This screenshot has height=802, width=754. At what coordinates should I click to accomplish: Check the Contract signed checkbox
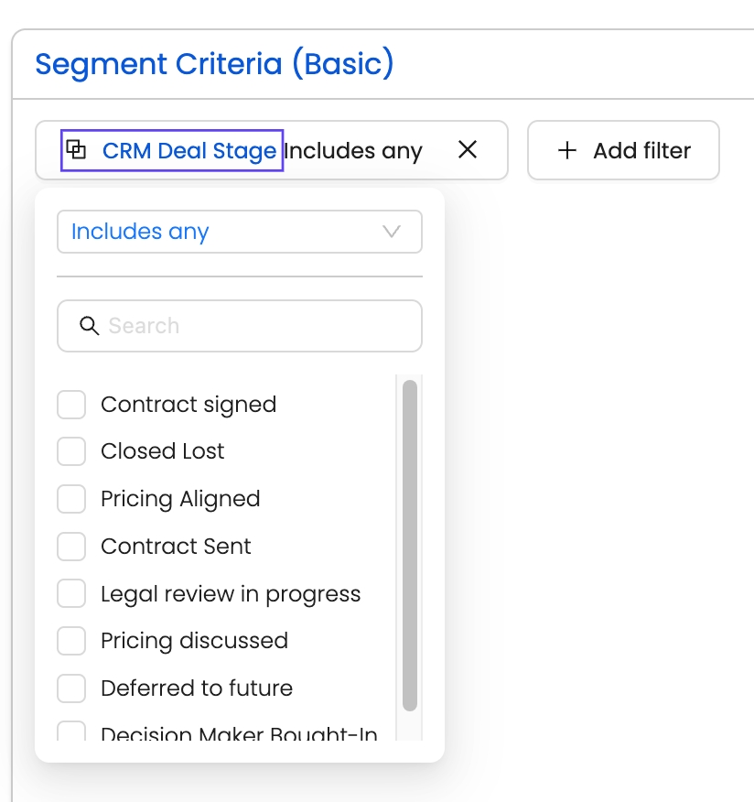pyautogui.click(x=71, y=405)
